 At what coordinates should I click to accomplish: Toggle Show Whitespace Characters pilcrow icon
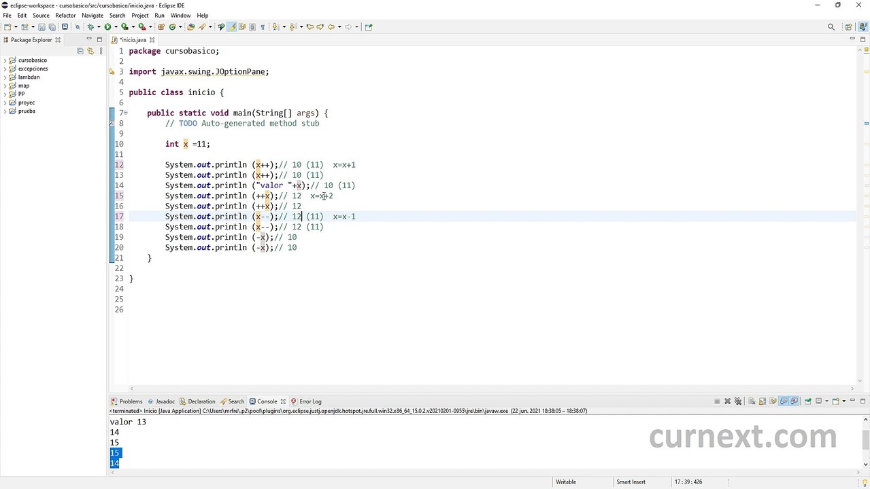(263, 27)
